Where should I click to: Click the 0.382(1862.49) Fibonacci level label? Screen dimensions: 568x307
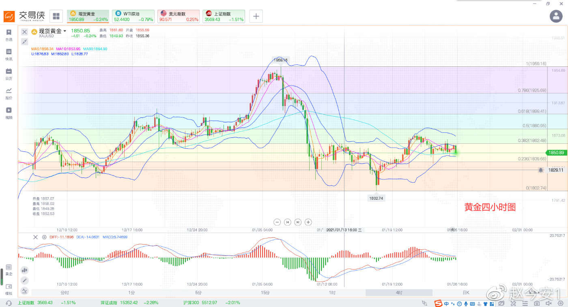532,141
